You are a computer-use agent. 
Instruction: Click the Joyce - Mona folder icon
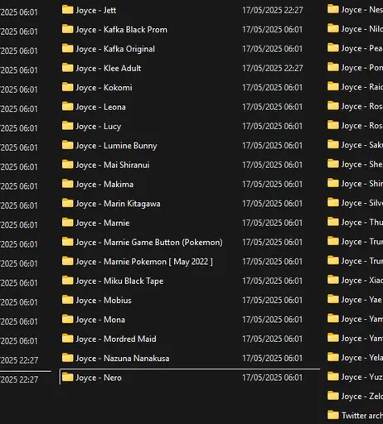click(x=67, y=319)
